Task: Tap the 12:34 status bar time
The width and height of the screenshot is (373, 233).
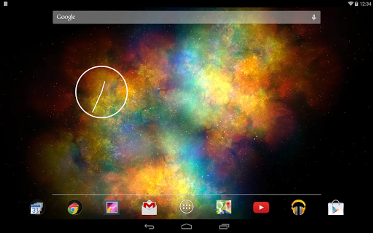Action: 365,4
